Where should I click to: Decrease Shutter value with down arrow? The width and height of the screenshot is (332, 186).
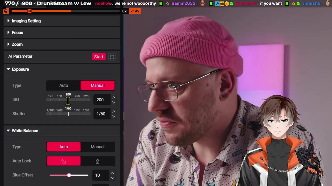114,116
